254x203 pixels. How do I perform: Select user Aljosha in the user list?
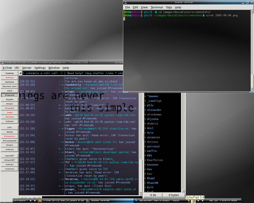tap(153, 119)
